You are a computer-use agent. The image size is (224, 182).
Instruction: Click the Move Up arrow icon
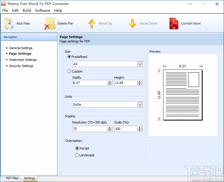pyautogui.click(x=92, y=24)
